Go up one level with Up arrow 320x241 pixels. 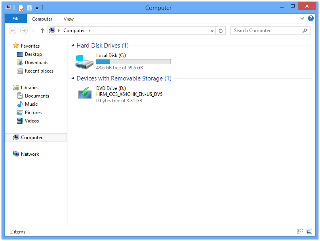pos(42,31)
